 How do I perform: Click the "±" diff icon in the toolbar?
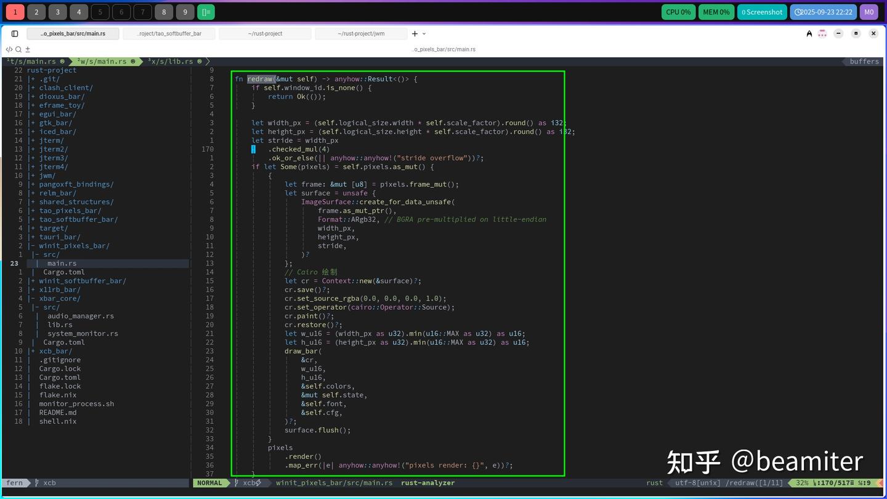tap(28, 49)
